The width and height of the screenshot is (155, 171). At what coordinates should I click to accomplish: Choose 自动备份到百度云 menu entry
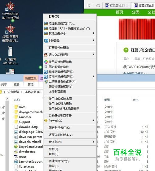70,116
